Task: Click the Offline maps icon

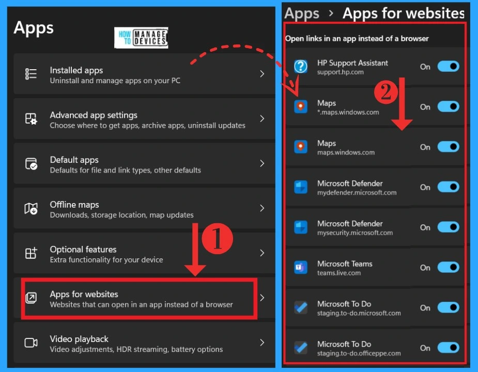Action: [31, 209]
